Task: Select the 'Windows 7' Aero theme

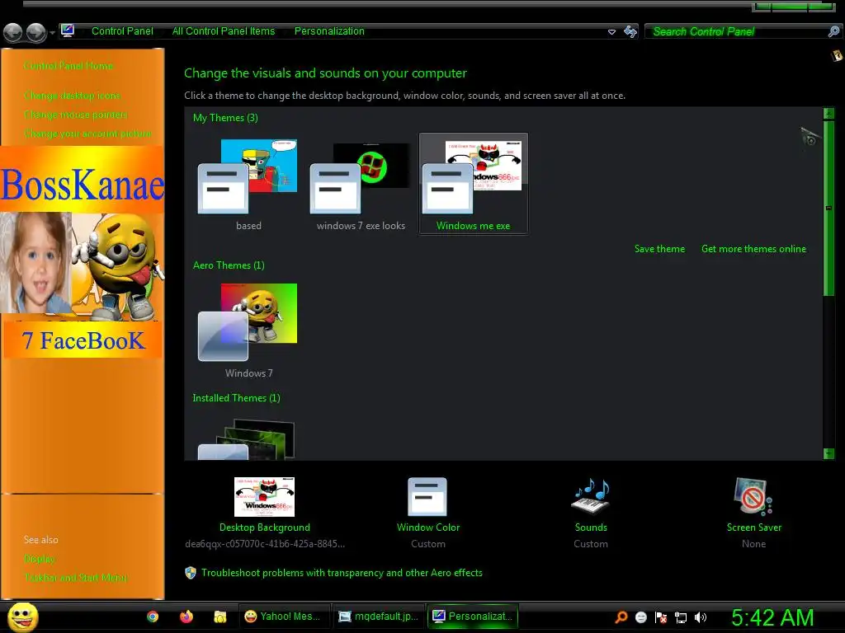Action: pyautogui.click(x=248, y=331)
